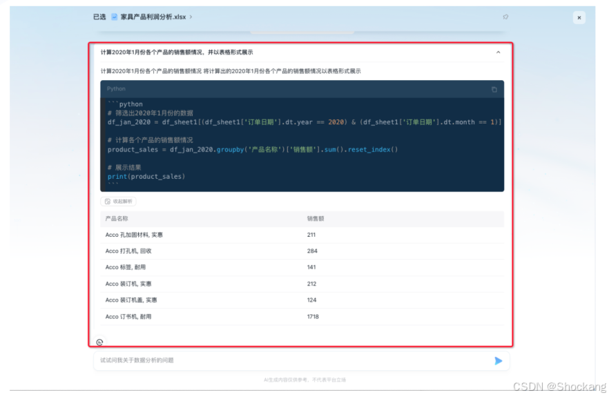The width and height of the screenshot is (609, 397).
Task: Click the 产品名称 column header
Action: click(117, 219)
